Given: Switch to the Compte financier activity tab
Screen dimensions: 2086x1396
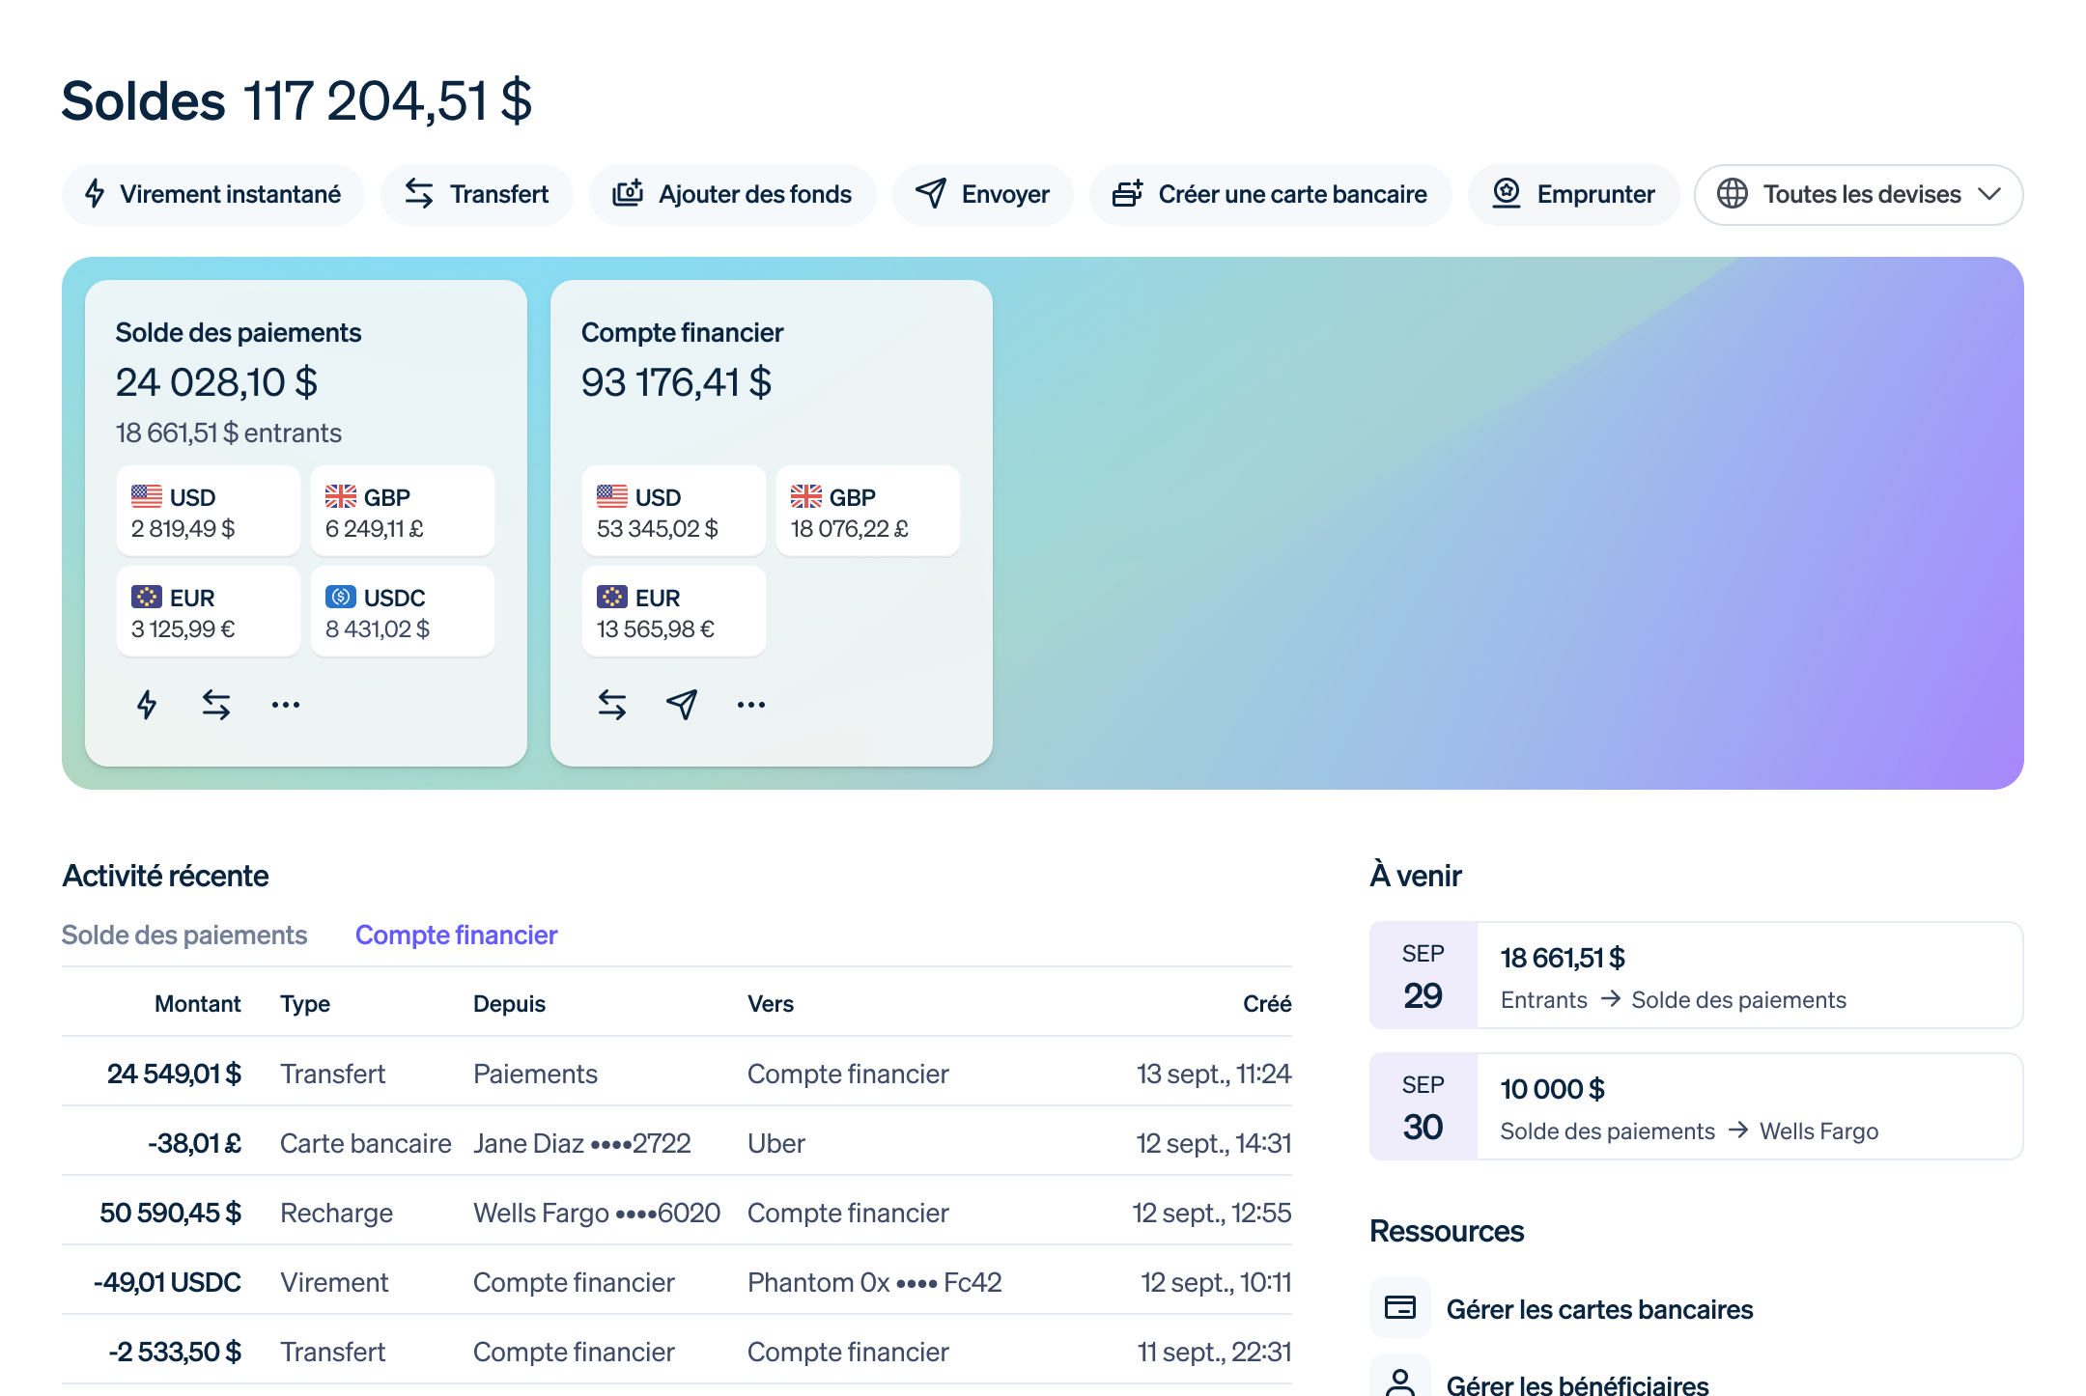Looking at the screenshot, I should [456, 934].
